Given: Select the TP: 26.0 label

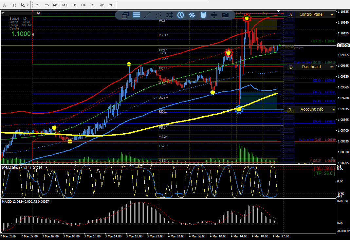Looking at the screenshot, I should click(x=324, y=173).
